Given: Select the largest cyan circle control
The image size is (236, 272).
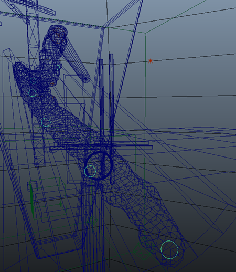Looking at the screenshot, I should point(169,250).
